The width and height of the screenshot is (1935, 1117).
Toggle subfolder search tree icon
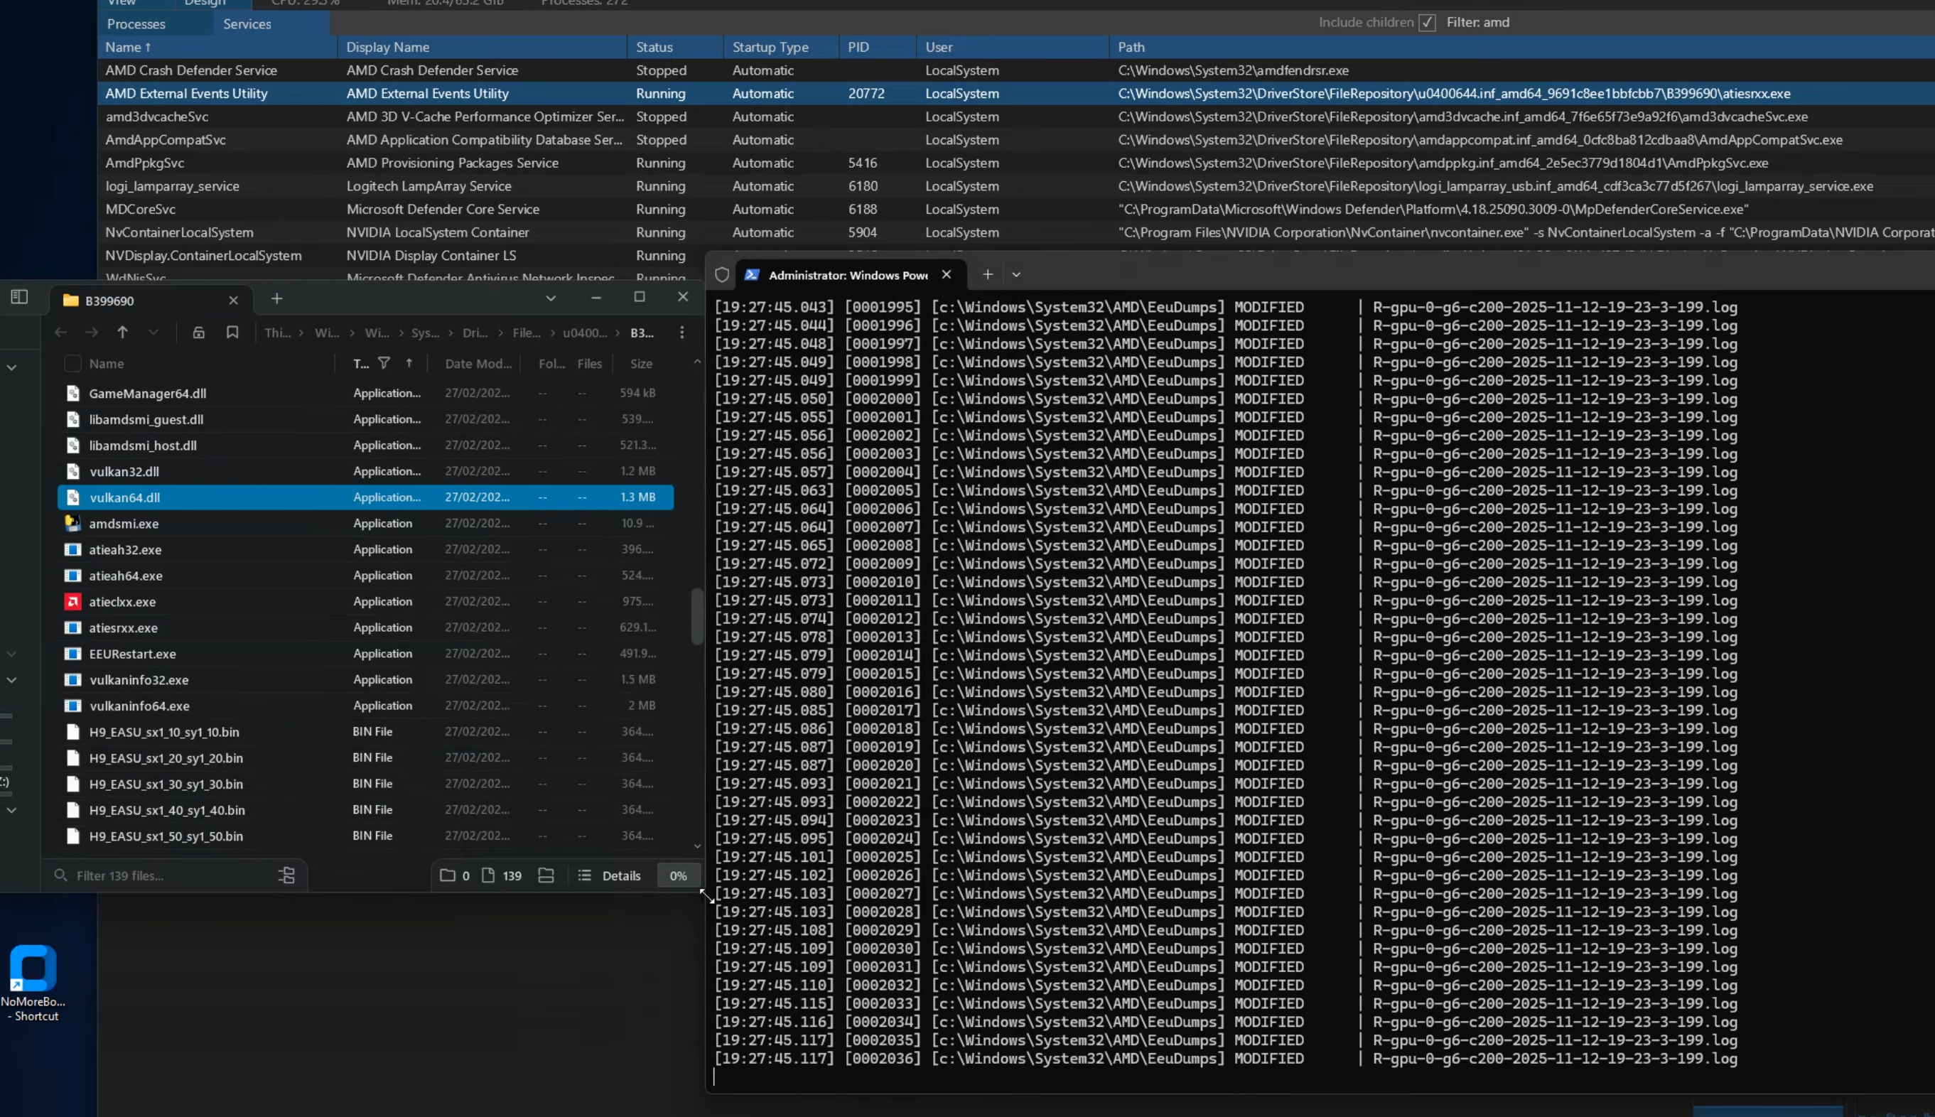point(286,875)
